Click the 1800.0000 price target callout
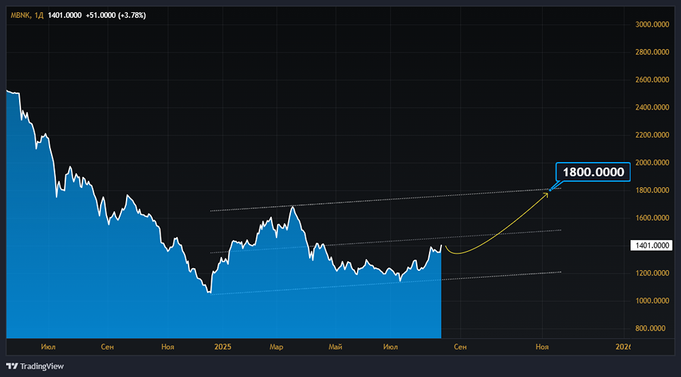The width and height of the screenshot is (681, 377). pyautogui.click(x=593, y=171)
